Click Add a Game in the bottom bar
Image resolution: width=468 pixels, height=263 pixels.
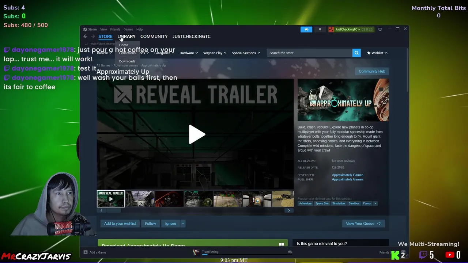98,252
